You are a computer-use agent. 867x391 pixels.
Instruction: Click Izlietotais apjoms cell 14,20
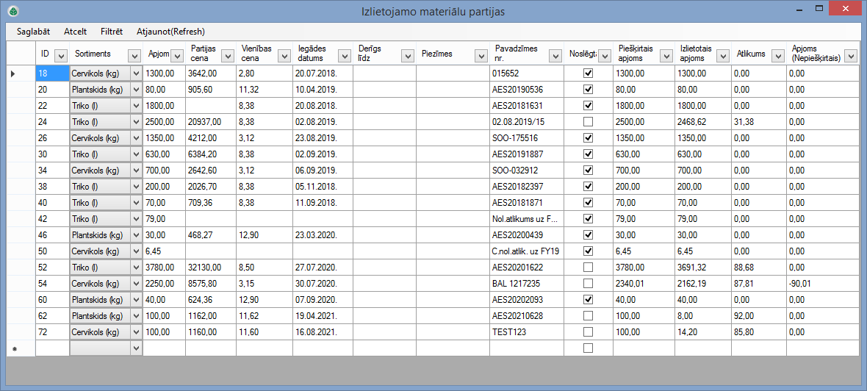[x=702, y=331]
